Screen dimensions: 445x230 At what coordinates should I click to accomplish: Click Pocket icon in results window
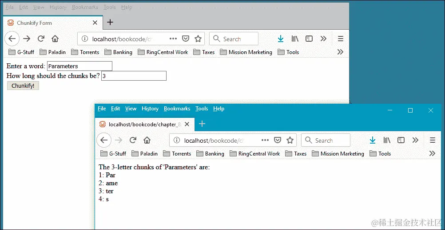click(x=278, y=140)
